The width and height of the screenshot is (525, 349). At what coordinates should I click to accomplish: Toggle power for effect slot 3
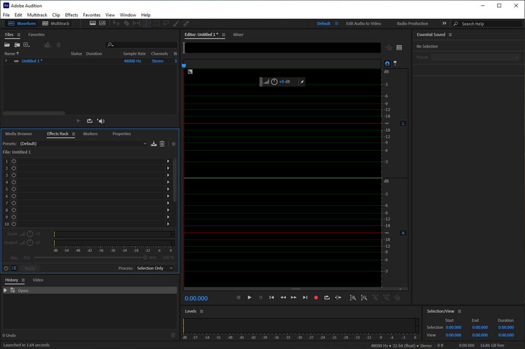(14, 175)
